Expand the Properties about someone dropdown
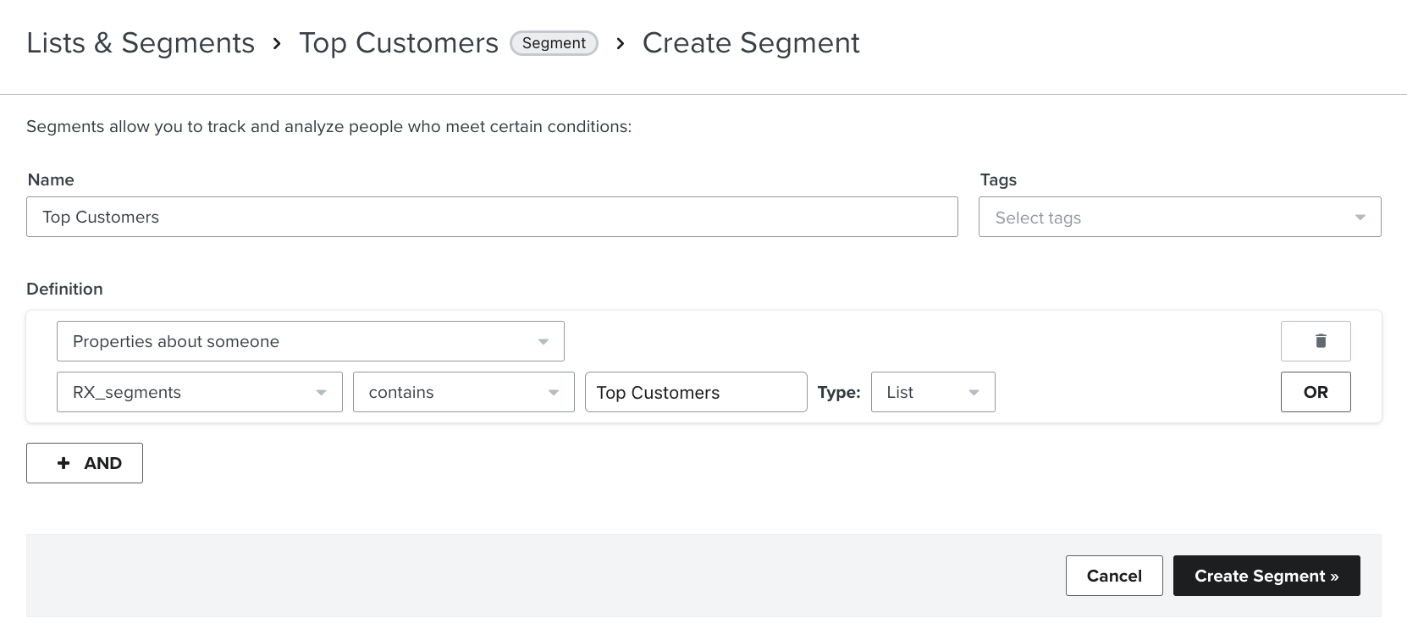Viewport: 1407px width, 640px height. point(311,341)
